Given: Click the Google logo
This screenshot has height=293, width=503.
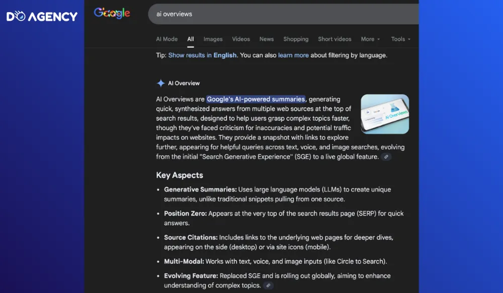Looking at the screenshot, I should pos(112,14).
